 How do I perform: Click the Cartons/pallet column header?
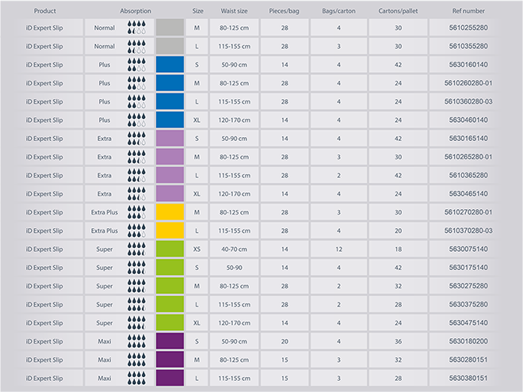398,11
